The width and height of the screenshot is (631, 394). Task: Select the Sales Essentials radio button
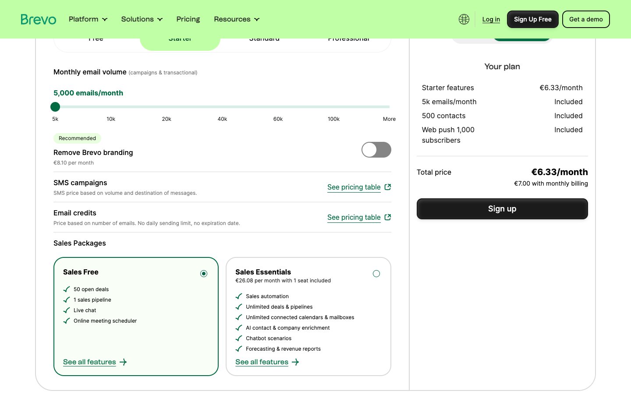tap(376, 274)
